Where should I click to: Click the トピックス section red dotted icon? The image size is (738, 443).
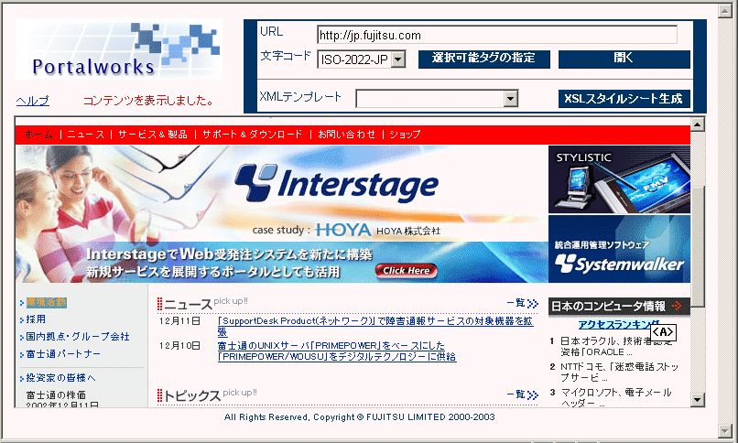pyautogui.click(x=159, y=395)
